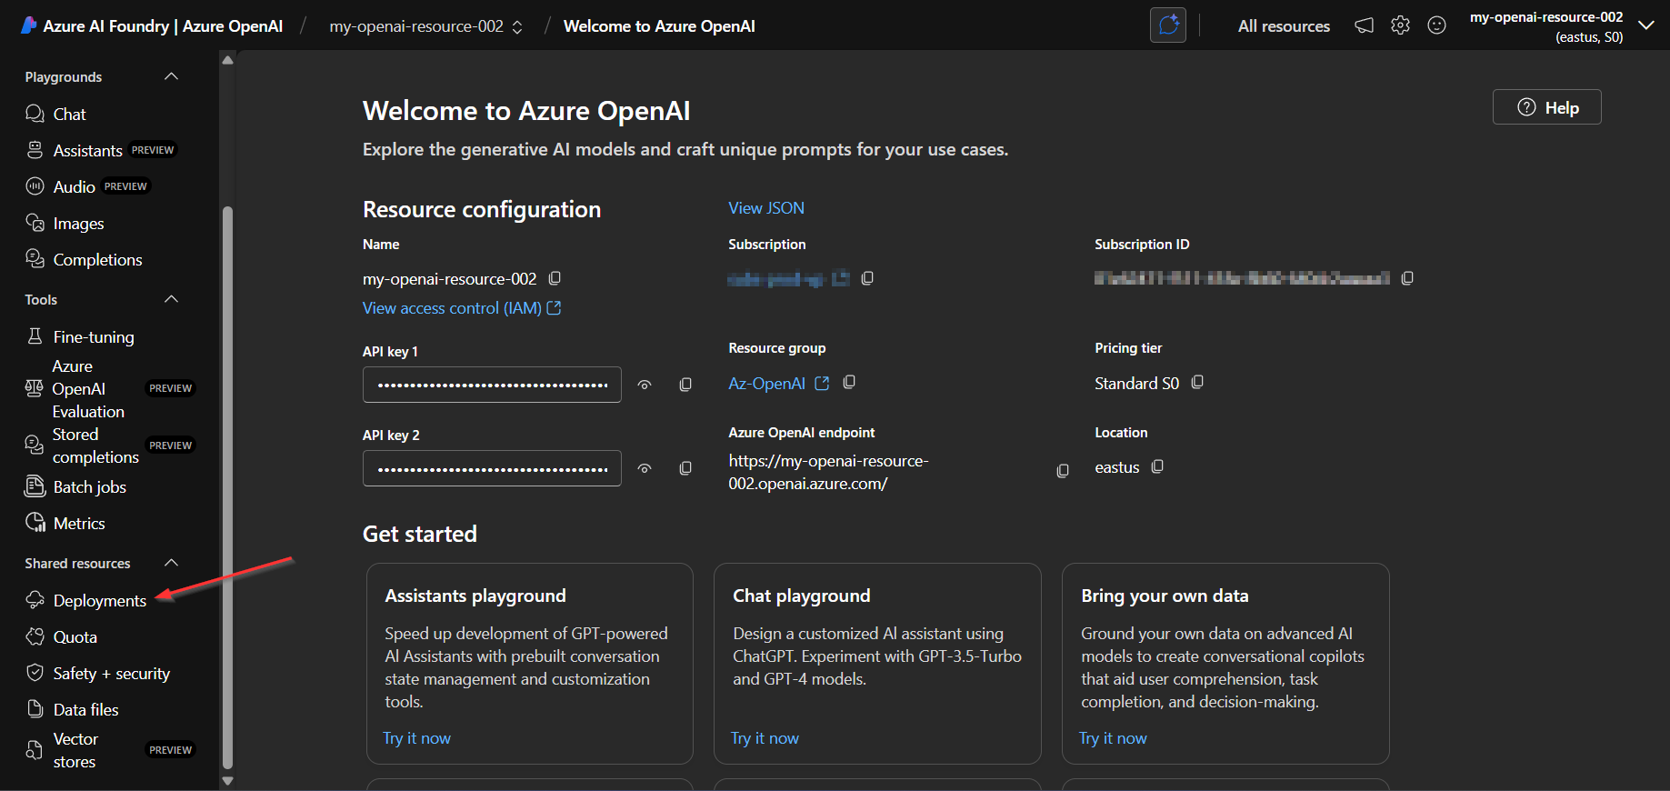Copy the resource name my-openai-resource-002

(x=555, y=278)
